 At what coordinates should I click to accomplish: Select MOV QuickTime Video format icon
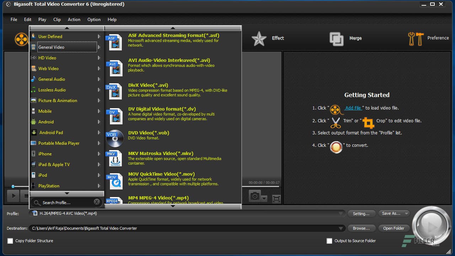tap(114, 181)
